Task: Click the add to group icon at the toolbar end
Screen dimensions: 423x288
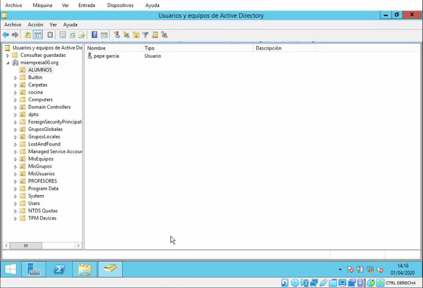Action: coord(164,35)
